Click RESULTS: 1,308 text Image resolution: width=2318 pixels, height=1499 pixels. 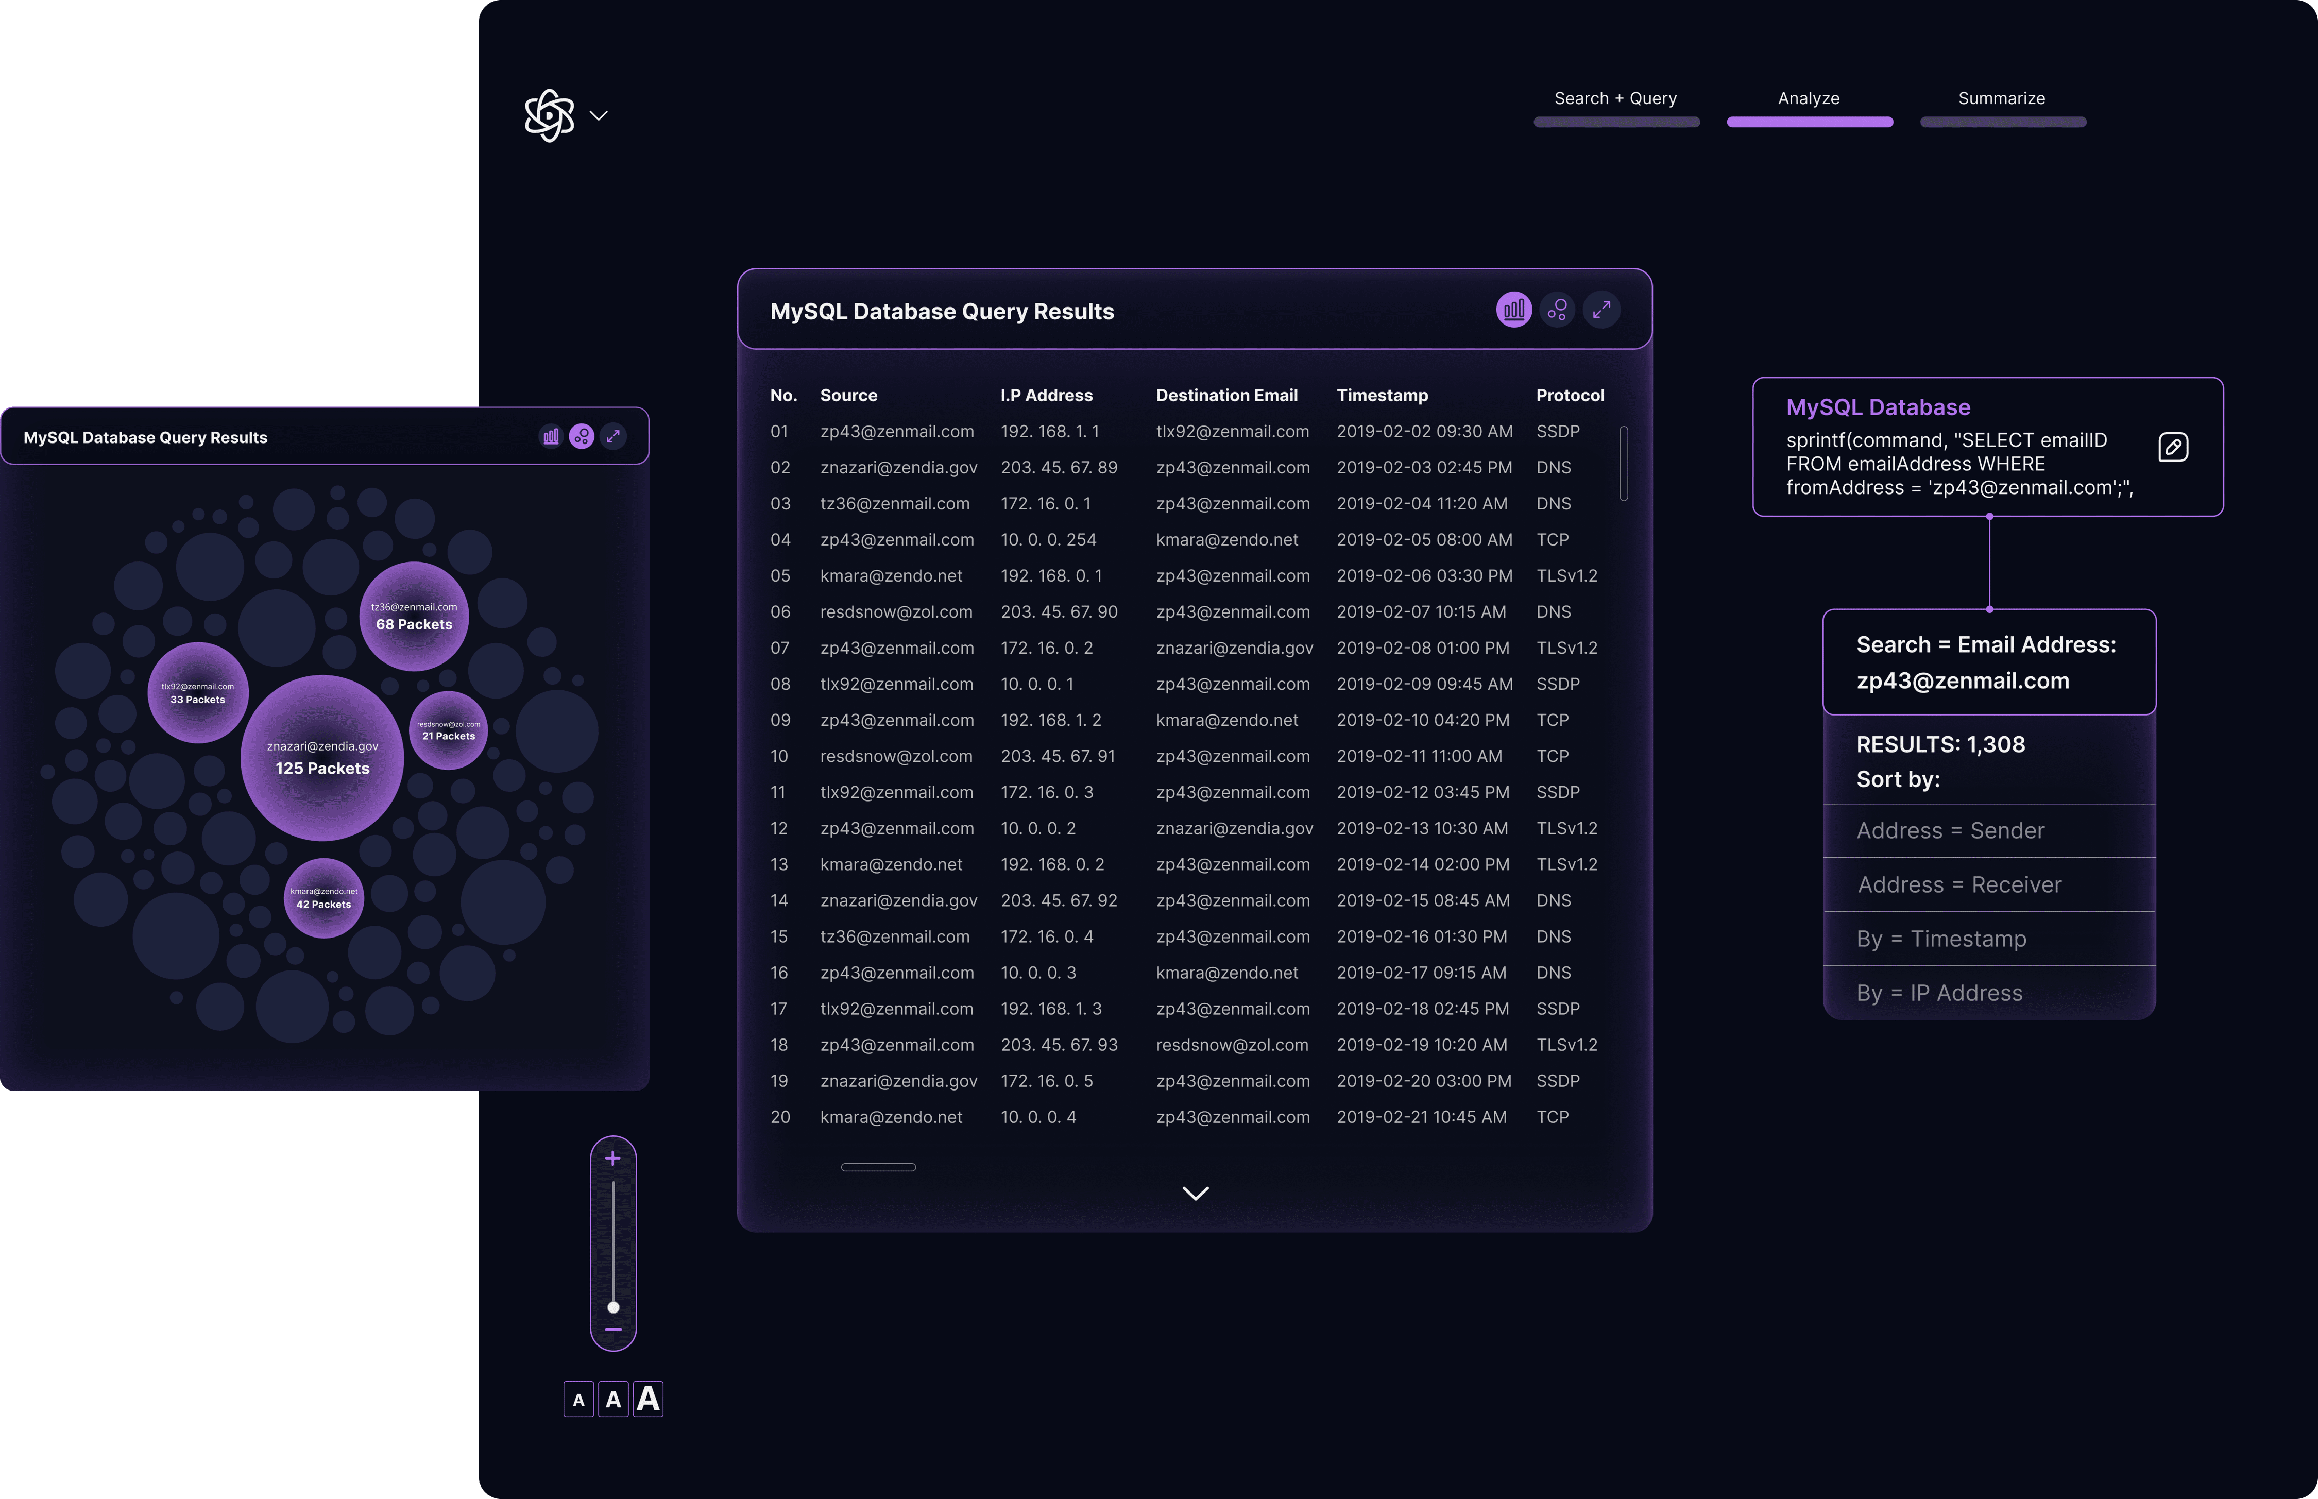(x=1940, y=745)
